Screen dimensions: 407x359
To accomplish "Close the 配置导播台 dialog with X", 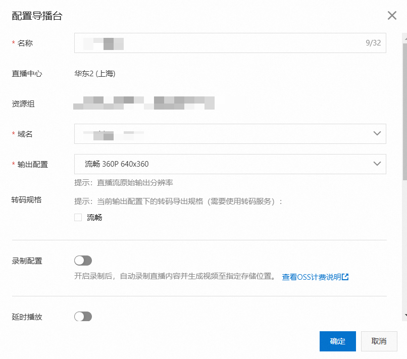I will (392, 16).
